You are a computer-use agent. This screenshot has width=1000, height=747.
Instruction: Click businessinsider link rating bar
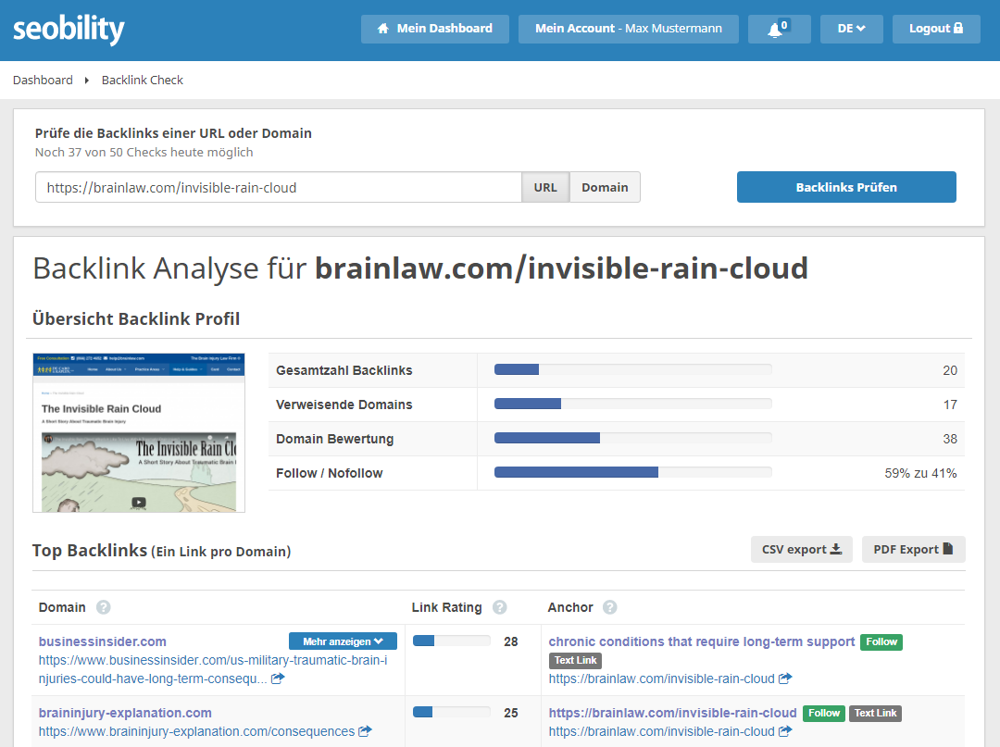[452, 641]
